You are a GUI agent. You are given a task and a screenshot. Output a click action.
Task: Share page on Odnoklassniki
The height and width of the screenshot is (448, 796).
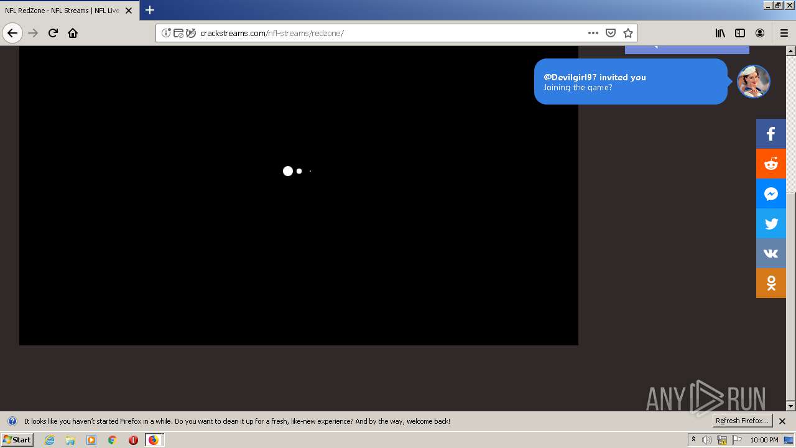[771, 283]
